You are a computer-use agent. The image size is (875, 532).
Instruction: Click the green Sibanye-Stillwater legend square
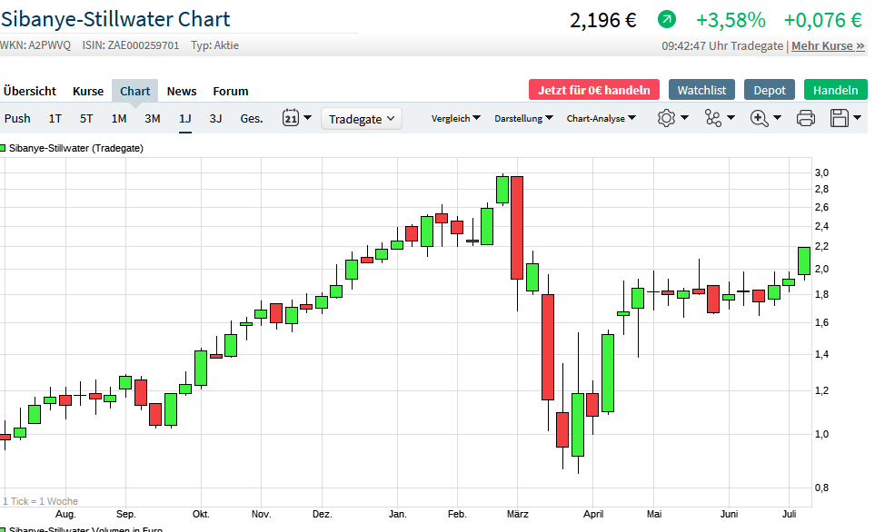pos(3,148)
